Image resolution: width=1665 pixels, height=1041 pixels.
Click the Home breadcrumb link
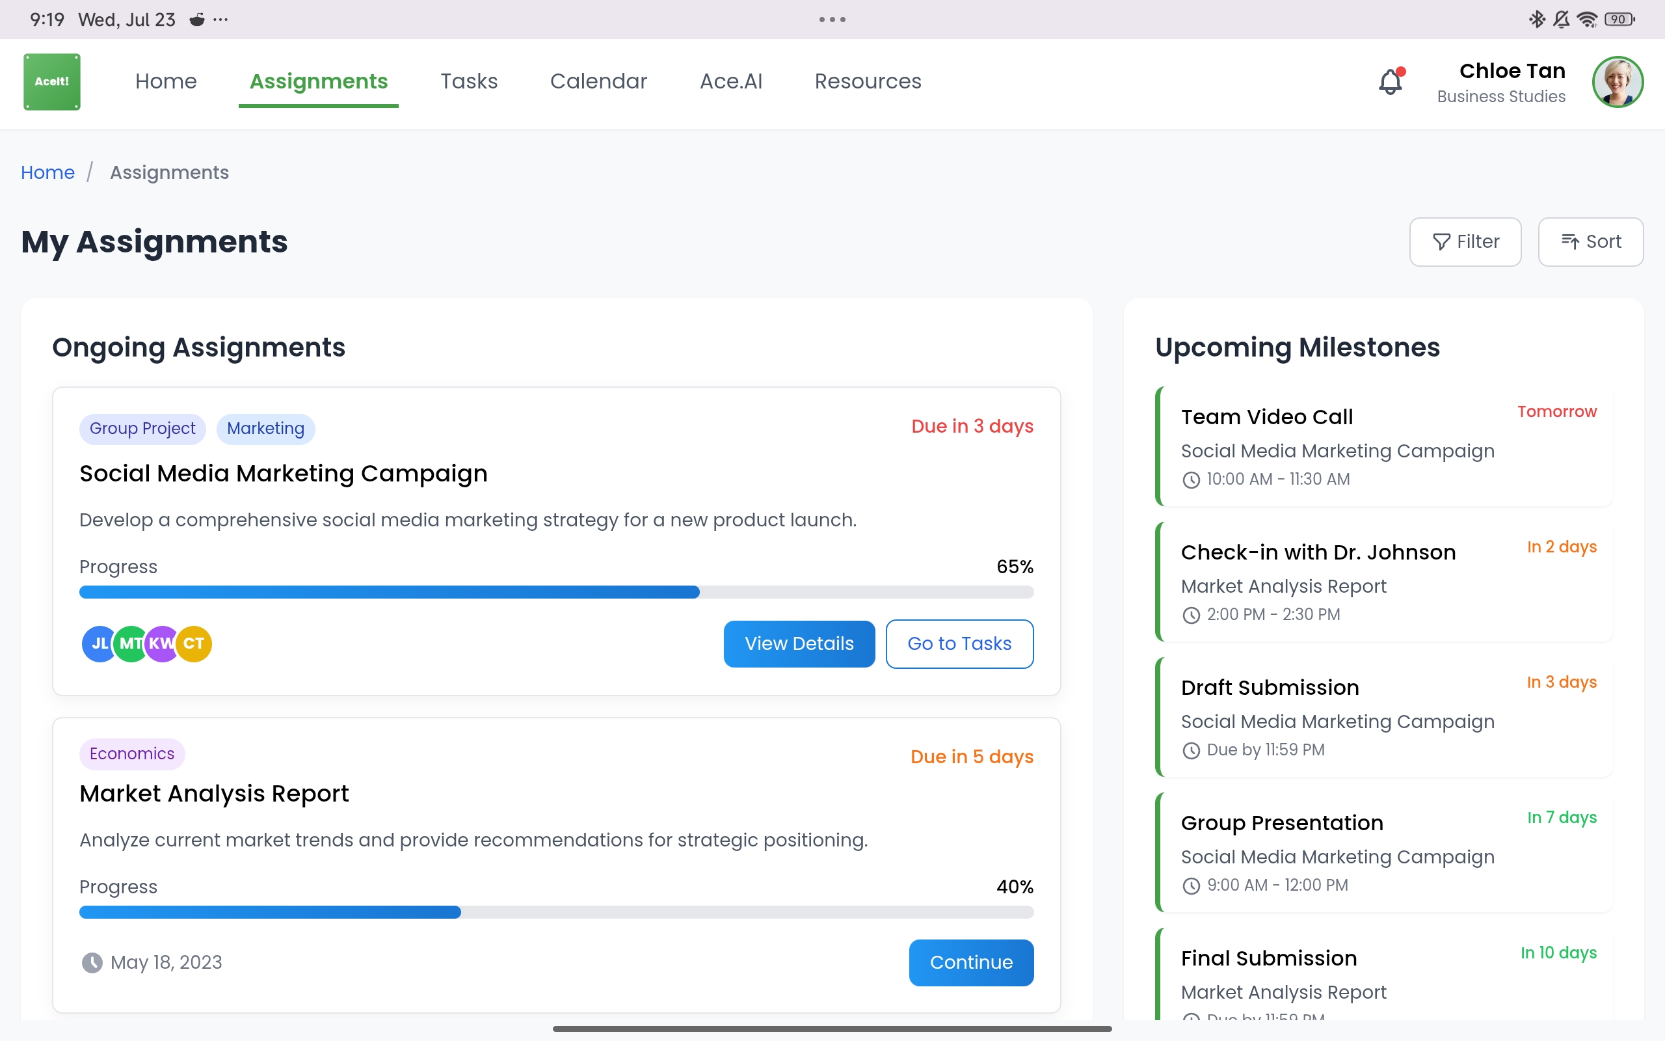[47, 172]
